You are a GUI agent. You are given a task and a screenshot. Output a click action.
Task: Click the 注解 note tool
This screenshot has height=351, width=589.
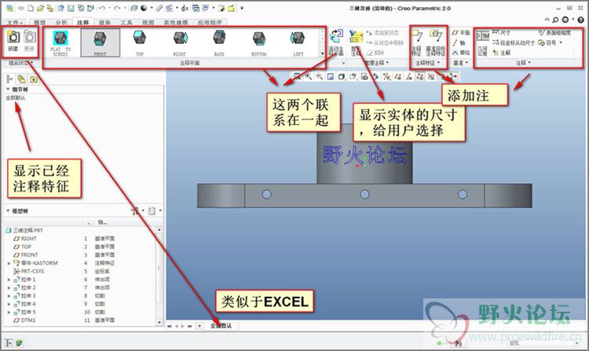502,53
